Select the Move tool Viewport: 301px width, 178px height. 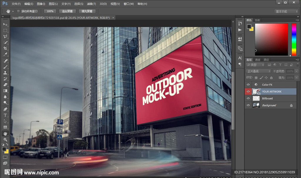point(5,24)
